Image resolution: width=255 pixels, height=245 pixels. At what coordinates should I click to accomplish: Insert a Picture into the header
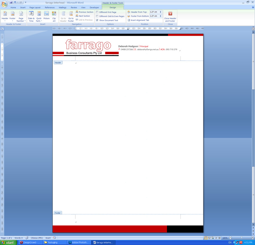pyautogui.click(x=46, y=15)
